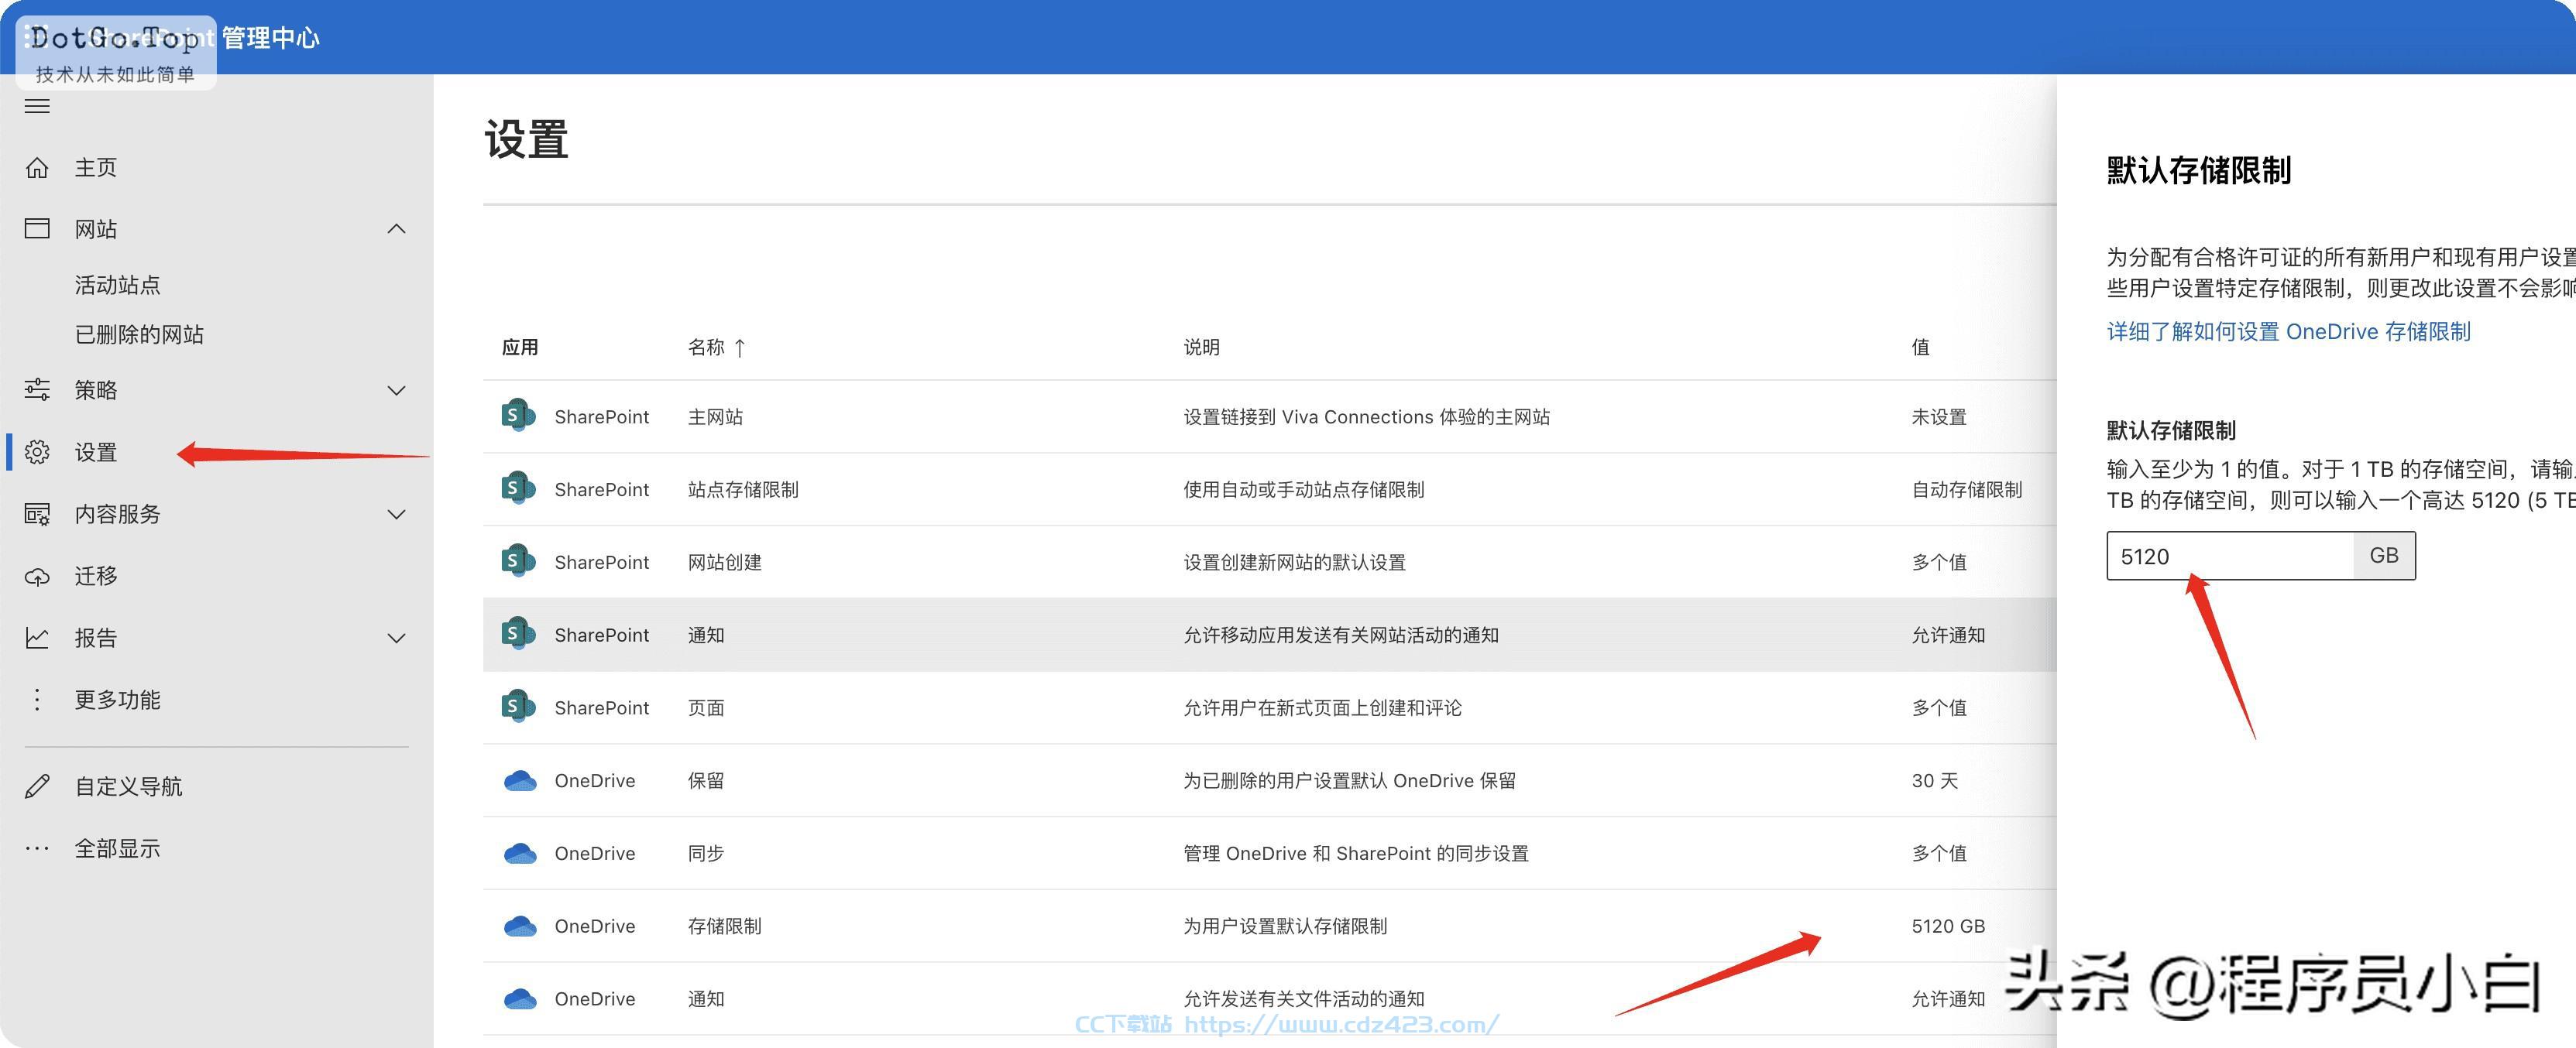Click OneDrive cloud icon in the 同步 row
2576x1048 pixels.
pyautogui.click(x=520, y=853)
